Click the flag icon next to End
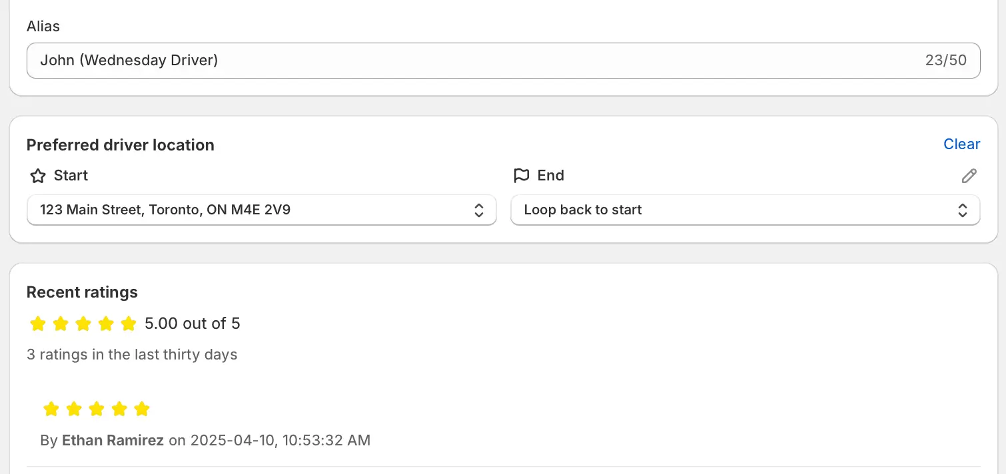 521,176
